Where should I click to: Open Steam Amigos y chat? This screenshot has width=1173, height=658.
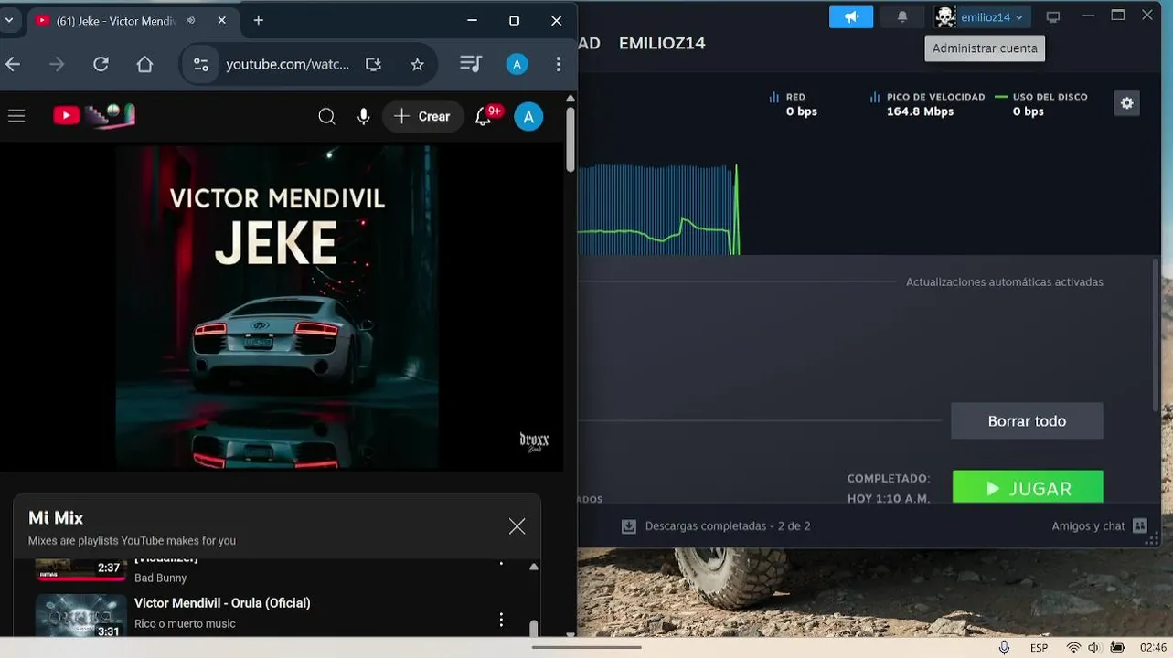point(1099,525)
